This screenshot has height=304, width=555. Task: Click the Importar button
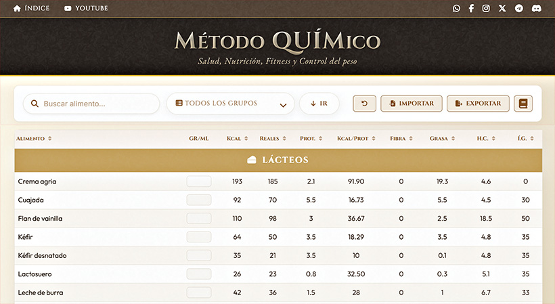tap(412, 104)
